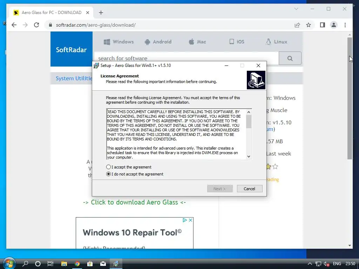Open Task View on taskbar
The height and width of the screenshot is (269, 359).
coord(50,264)
